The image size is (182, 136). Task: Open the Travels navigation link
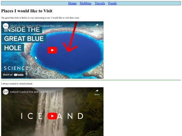tap(100, 3)
